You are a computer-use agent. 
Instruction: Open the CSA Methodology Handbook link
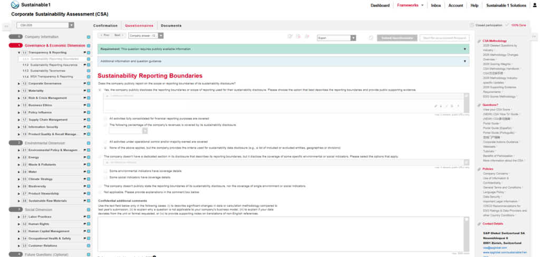pyautogui.click(x=498, y=69)
